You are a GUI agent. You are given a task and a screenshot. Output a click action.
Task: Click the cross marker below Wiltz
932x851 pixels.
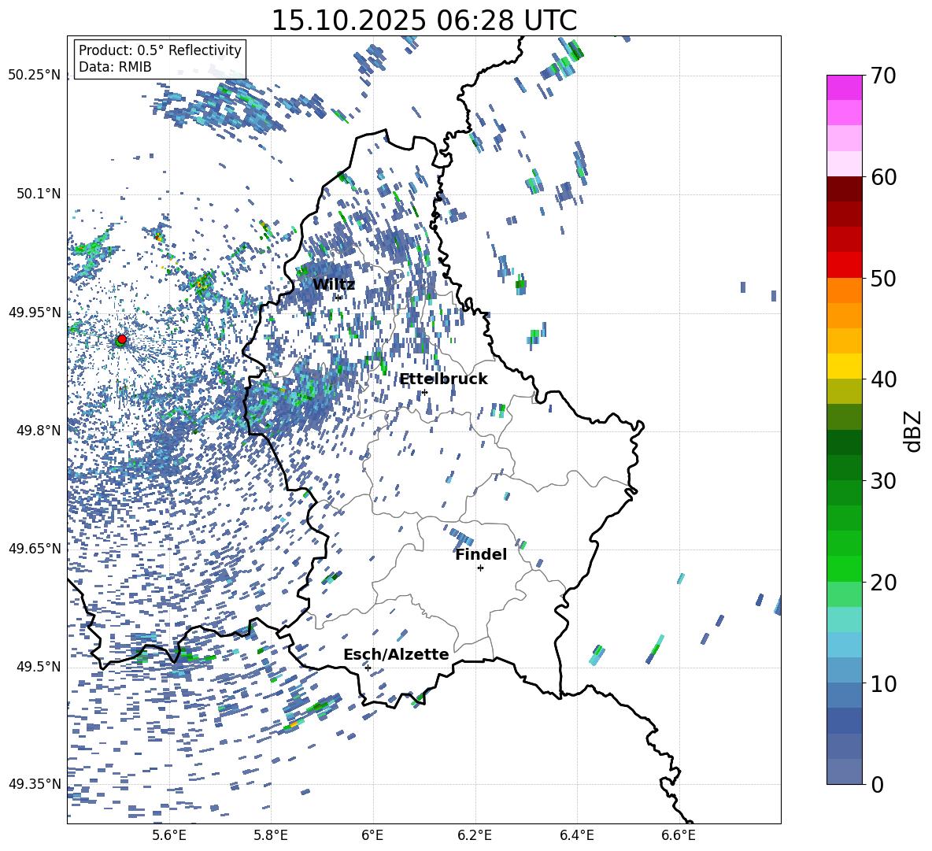click(338, 298)
